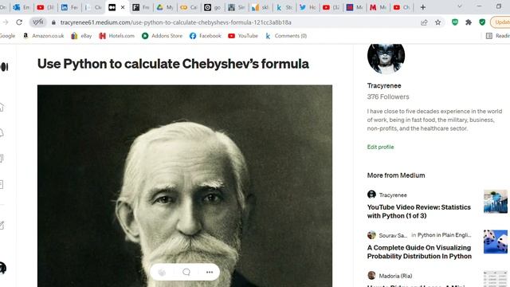View the 376 Followers list
This screenshot has width=510, height=287.
[x=388, y=96]
